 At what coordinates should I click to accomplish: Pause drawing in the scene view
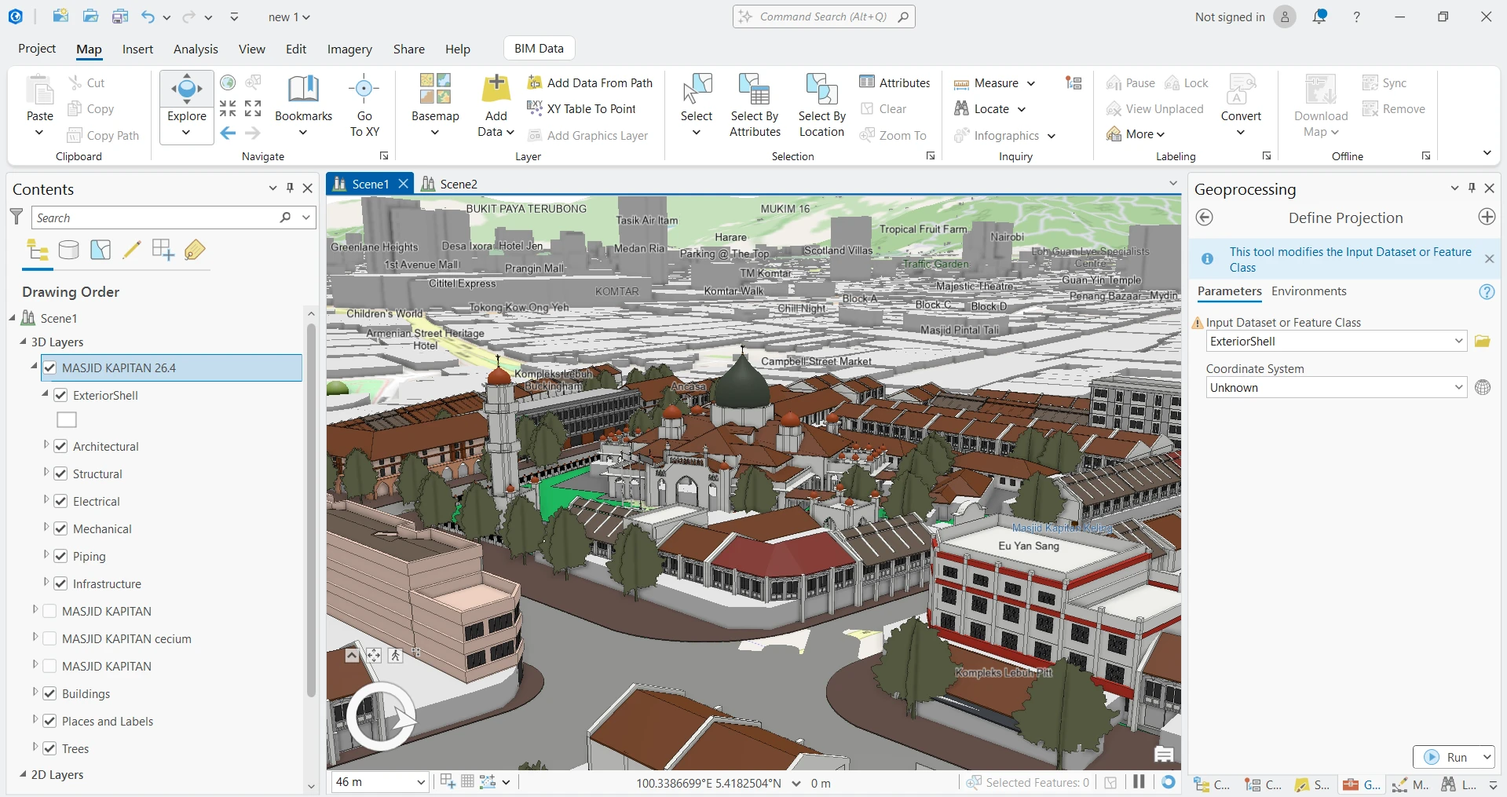point(1139,781)
